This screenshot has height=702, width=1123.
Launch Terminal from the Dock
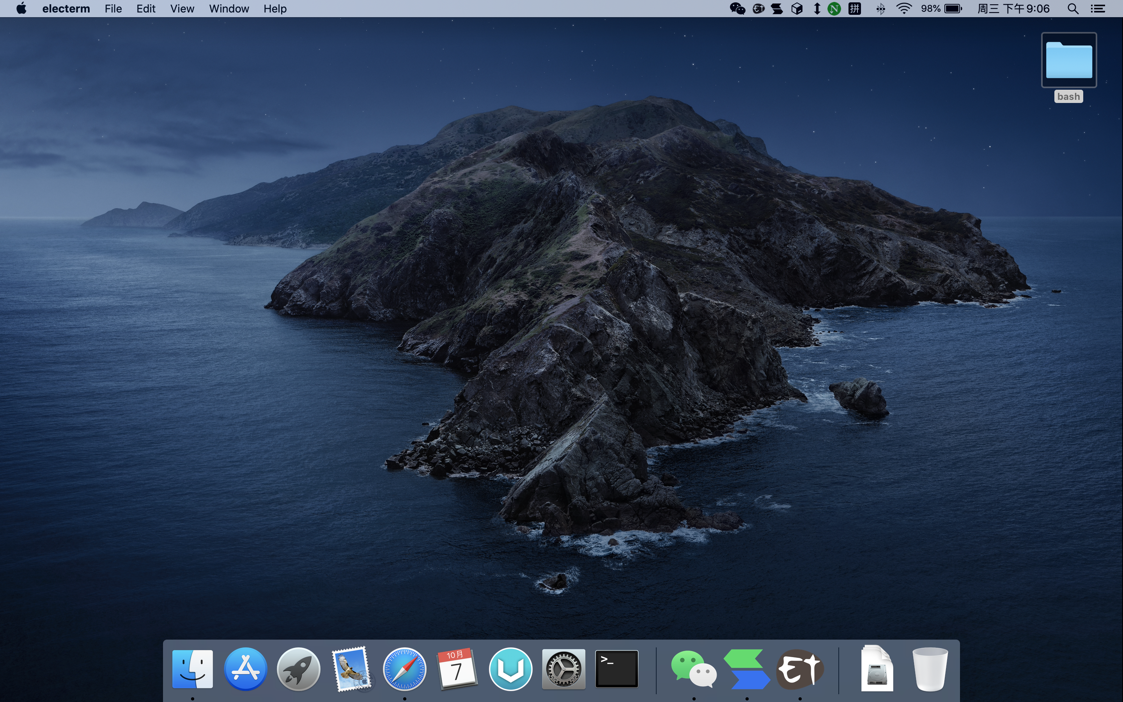[616, 669]
